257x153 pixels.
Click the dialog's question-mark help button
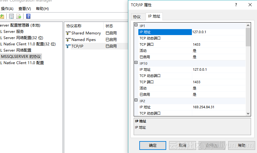coord(236,5)
